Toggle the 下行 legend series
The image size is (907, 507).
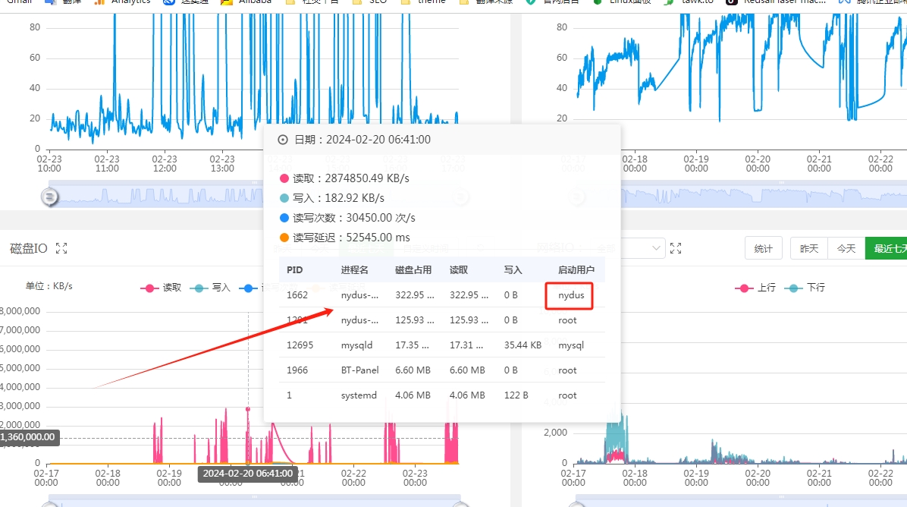(804, 288)
